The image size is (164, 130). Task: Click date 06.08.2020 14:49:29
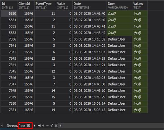coord(90,97)
